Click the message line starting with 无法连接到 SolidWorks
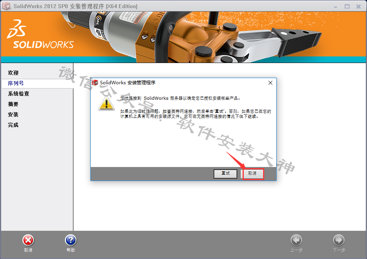 [x=180, y=98]
